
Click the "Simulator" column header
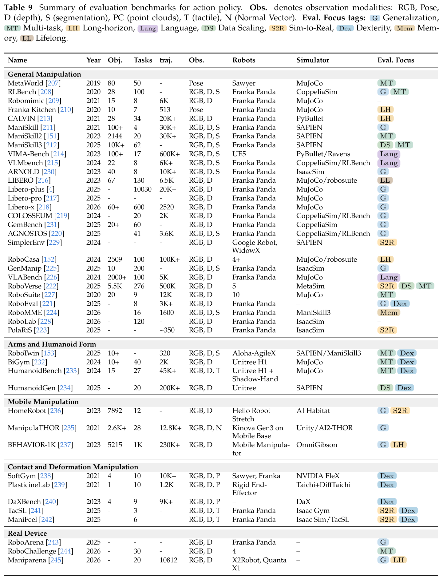point(313,60)
